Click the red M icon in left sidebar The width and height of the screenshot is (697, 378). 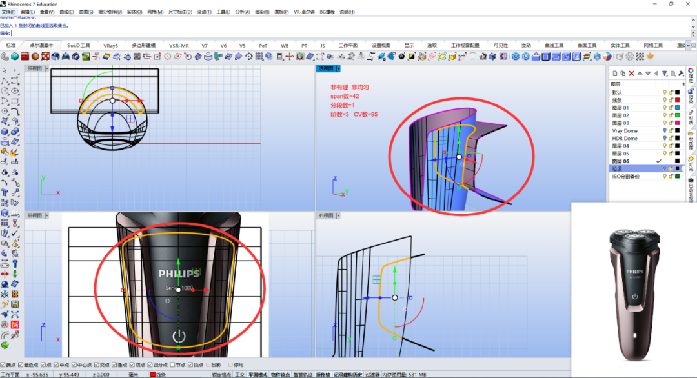click(x=15, y=324)
